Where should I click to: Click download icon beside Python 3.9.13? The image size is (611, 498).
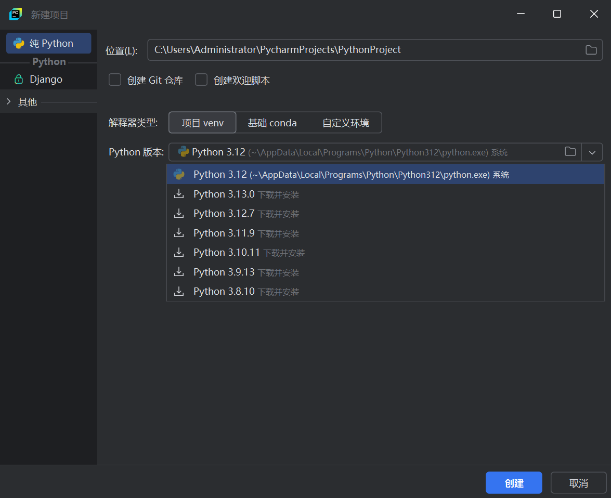click(179, 271)
